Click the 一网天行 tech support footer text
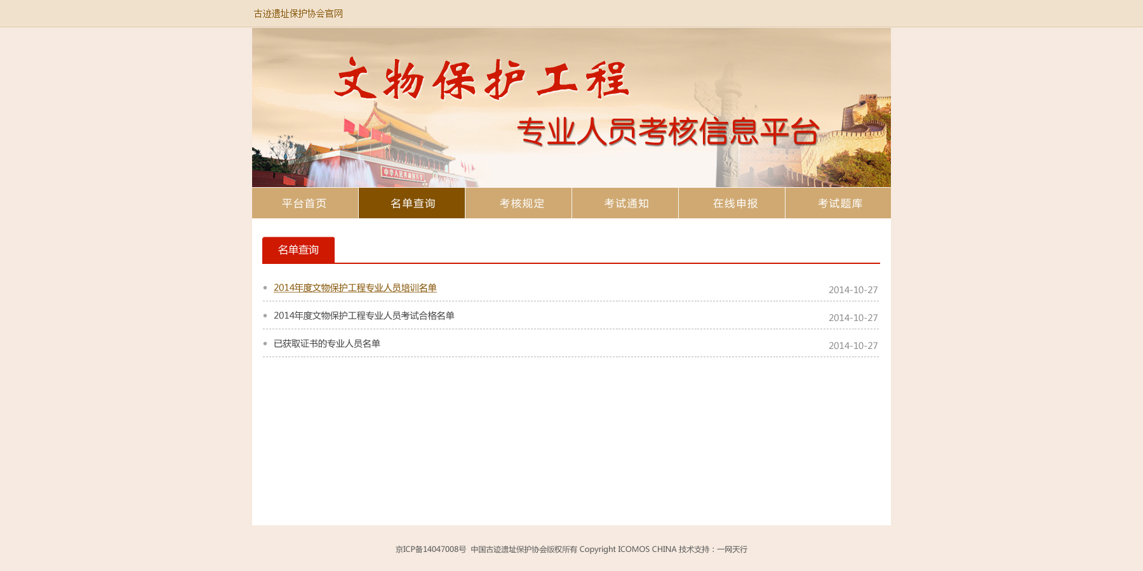The image size is (1143, 571). (732, 549)
